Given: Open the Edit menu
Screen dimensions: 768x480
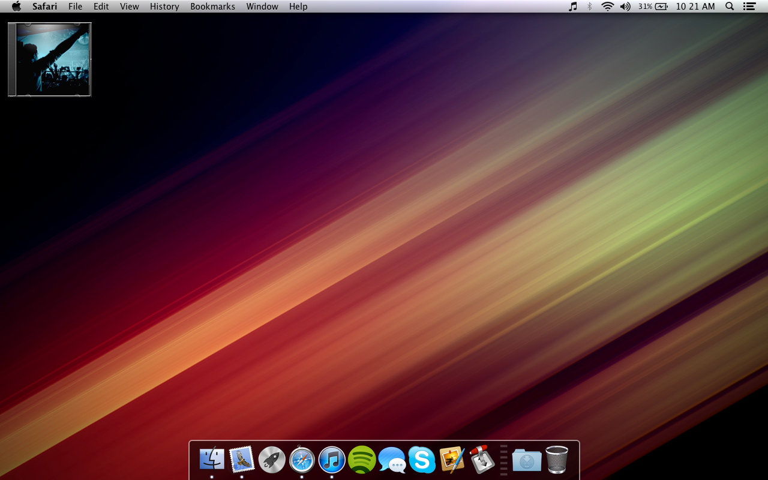Looking at the screenshot, I should click(x=101, y=7).
